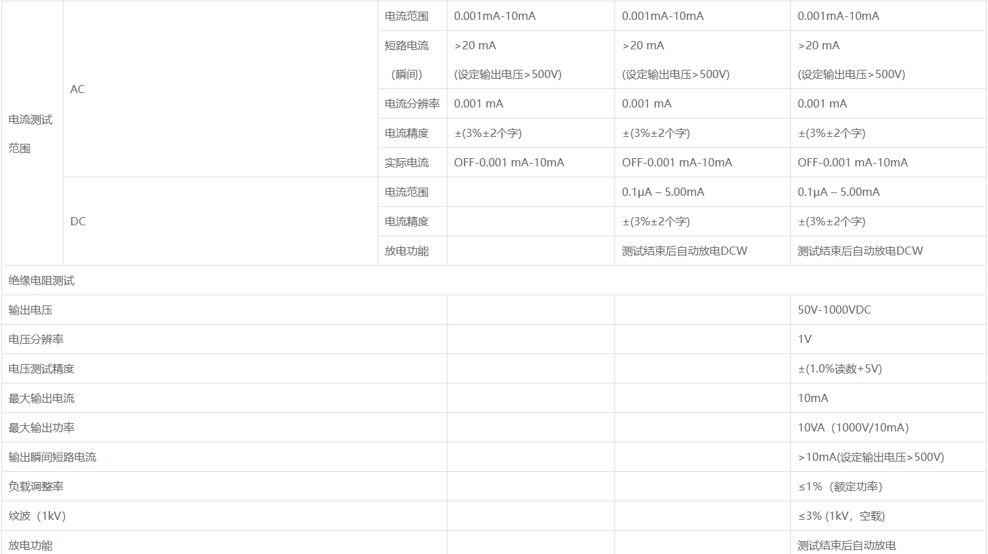Click the 实际电流 label
Screen dimensions: 988x554
coord(407,162)
